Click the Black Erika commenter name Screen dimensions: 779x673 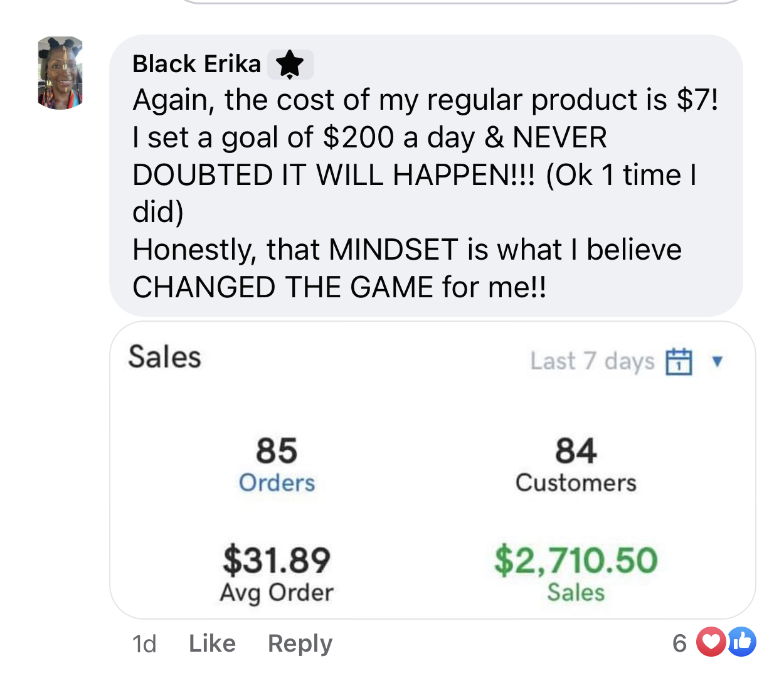196,64
